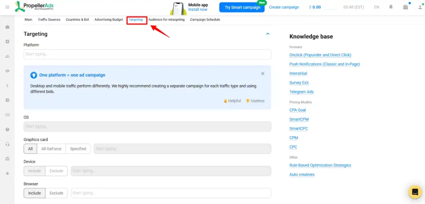Select All GeForce graphics card option
This screenshot has height=204, width=425.
(51, 149)
